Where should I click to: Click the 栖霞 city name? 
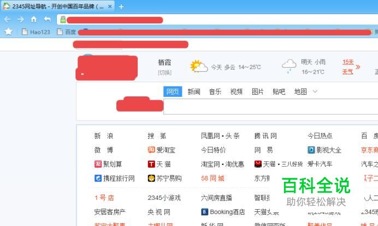tap(164, 63)
